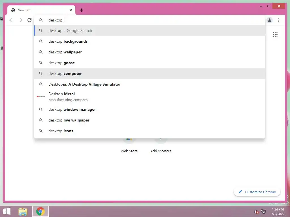Open the Google apps grid

point(275,34)
